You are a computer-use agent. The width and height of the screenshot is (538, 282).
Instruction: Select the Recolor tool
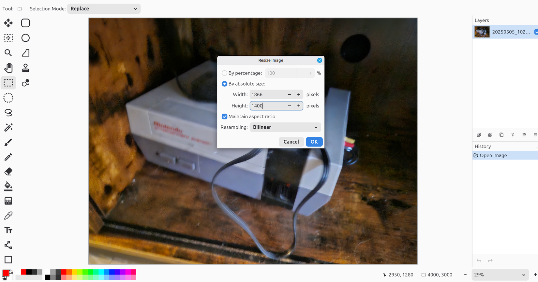[25, 83]
